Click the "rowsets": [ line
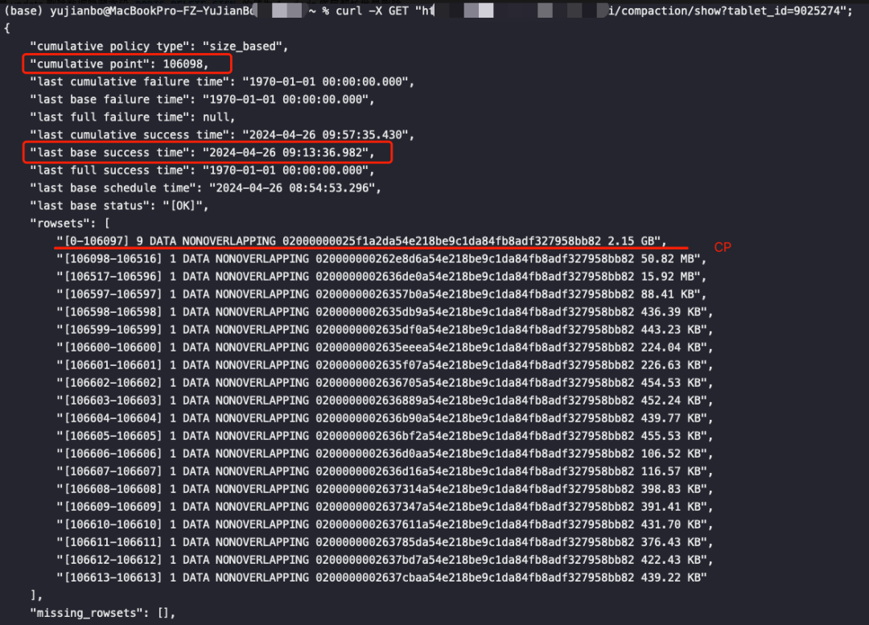The image size is (869, 625). coord(70,224)
